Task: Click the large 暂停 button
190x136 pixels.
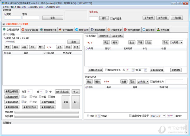Action: (66, 102)
